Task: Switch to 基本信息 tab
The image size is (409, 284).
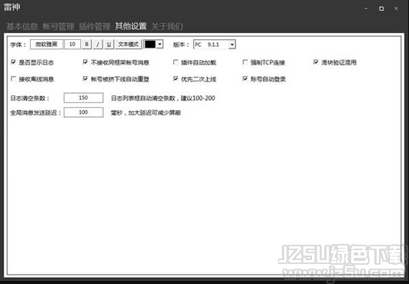Action: pyautogui.click(x=22, y=26)
